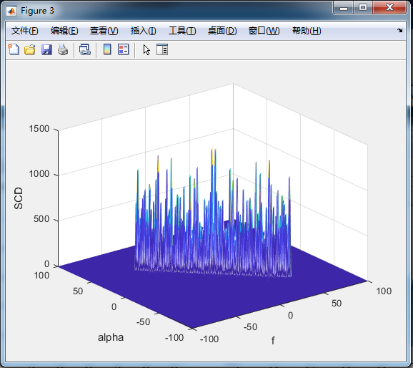Open the 文件(F) menu
Image resolution: width=413 pixels, height=368 pixels.
click(25, 31)
